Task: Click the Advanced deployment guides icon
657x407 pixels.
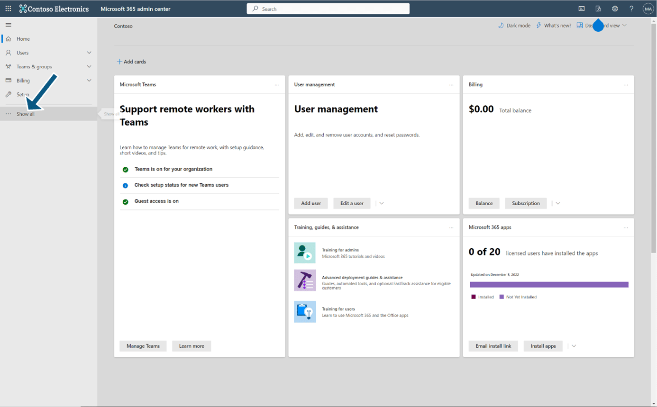Action: (x=305, y=280)
